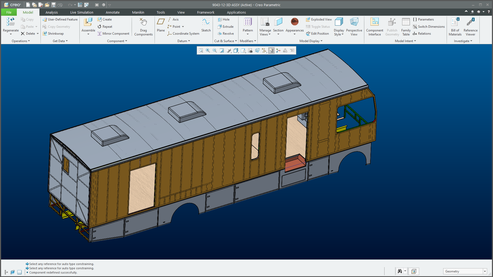Create a datum Plane

161,25
